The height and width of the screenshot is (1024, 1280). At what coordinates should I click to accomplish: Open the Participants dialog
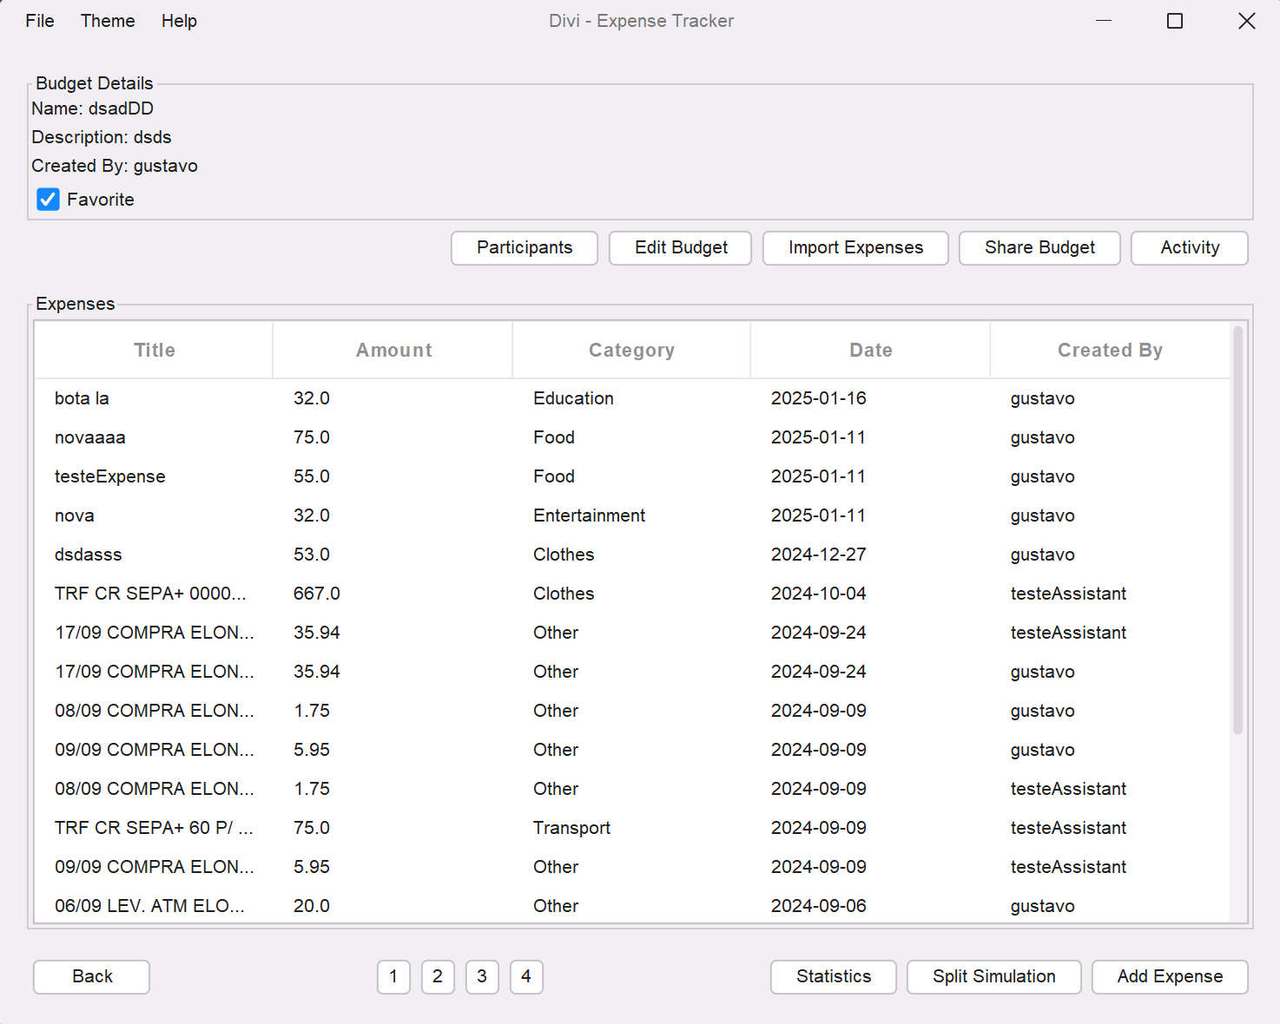[x=525, y=248]
